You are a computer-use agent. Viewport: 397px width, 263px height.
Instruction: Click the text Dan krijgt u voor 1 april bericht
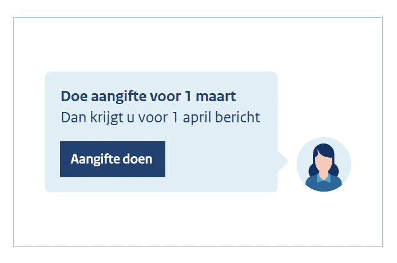[160, 118]
